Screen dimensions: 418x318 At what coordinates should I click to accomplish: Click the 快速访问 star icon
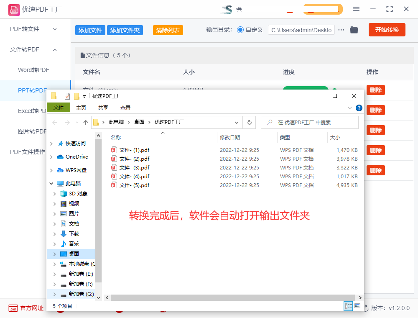(61, 144)
